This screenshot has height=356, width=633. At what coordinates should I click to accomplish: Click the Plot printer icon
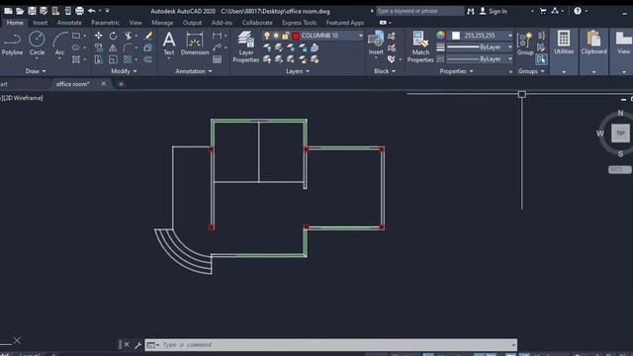(79, 11)
